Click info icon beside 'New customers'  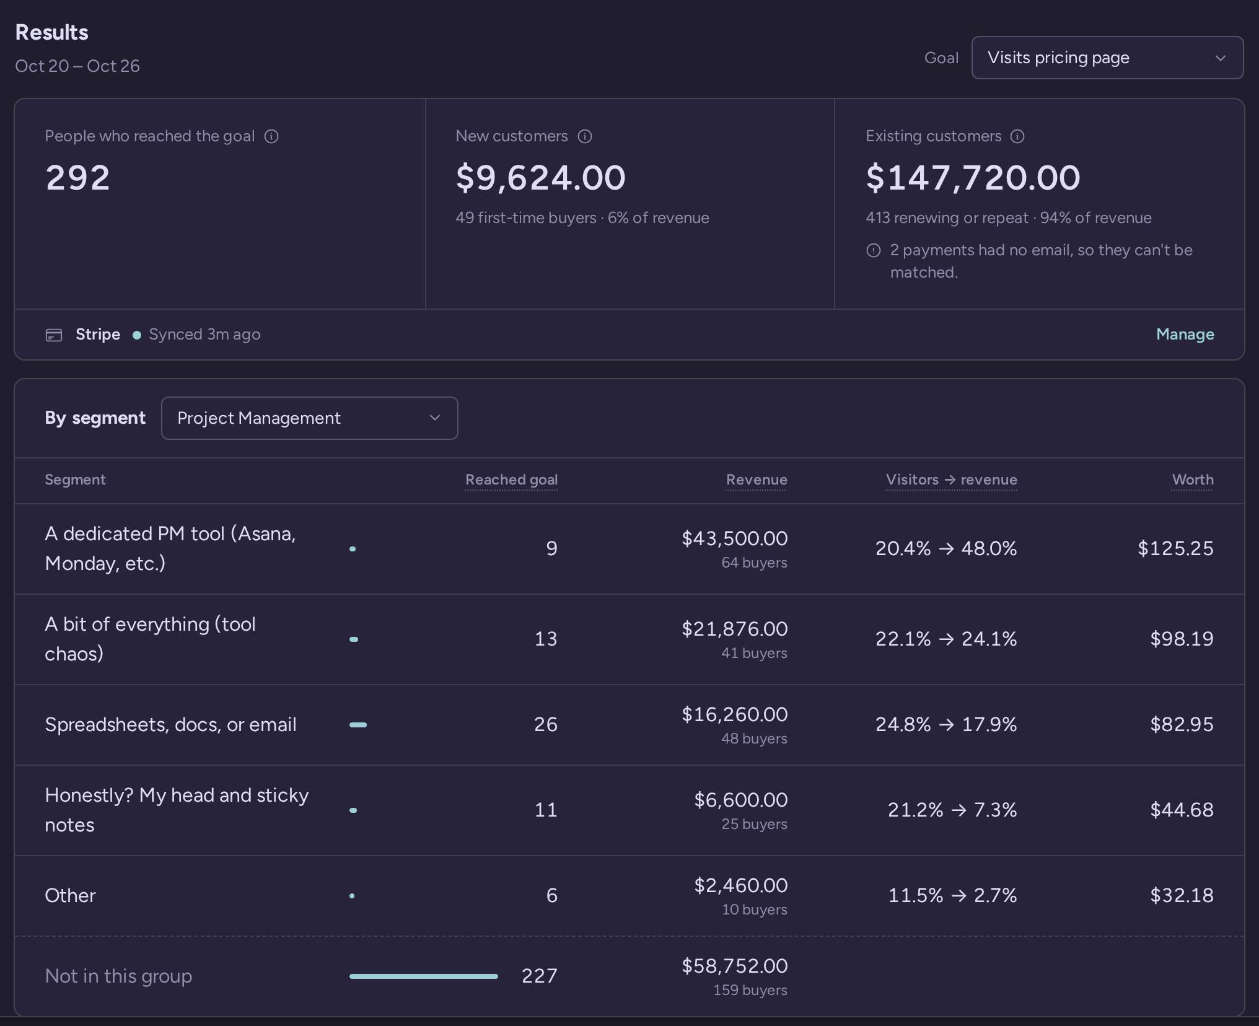point(585,136)
